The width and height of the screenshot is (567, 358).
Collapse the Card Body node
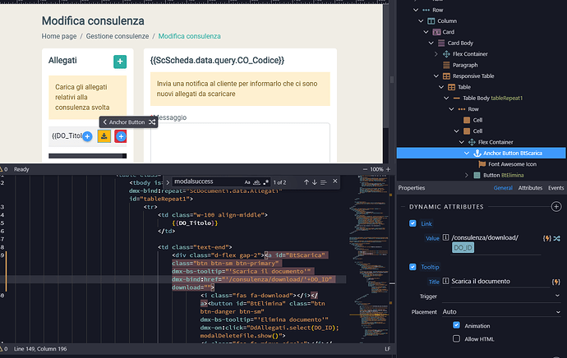pos(431,43)
